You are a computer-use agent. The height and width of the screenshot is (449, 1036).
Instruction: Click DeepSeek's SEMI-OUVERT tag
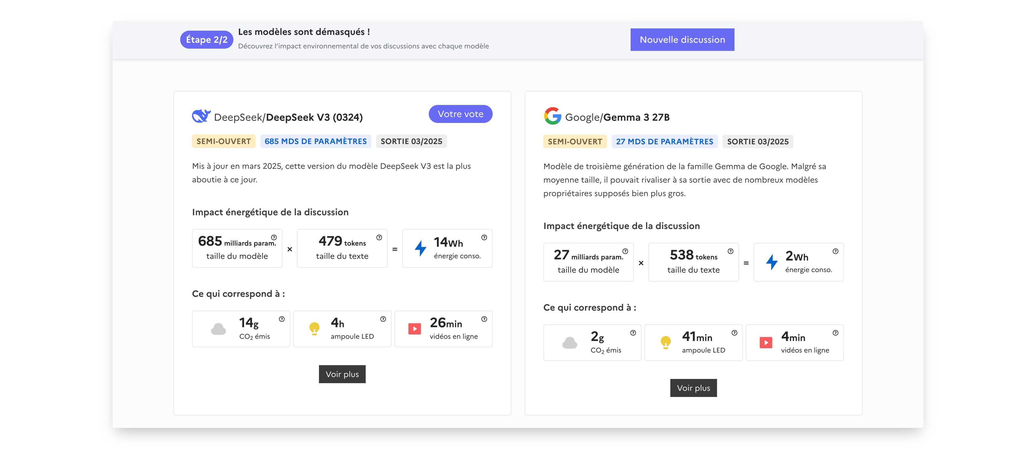click(x=224, y=141)
